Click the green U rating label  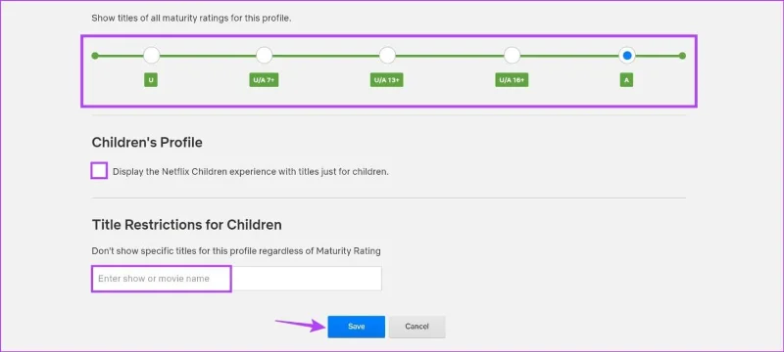151,80
